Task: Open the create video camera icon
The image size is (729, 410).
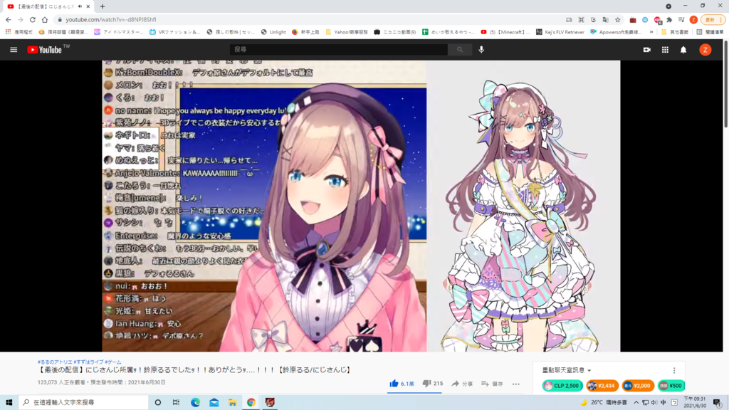Action: [x=646, y=50]
